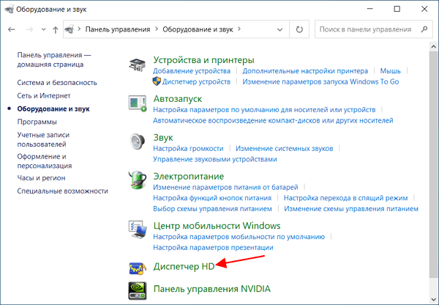Open Сеть и Интернет category
This screenshot has height=305, width=439.
(44, 96)
